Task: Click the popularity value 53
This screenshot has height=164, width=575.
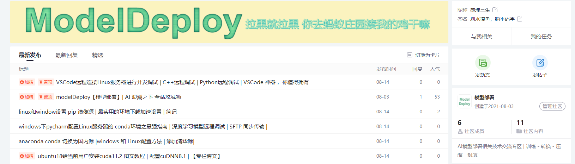Action: coord(437,97)
